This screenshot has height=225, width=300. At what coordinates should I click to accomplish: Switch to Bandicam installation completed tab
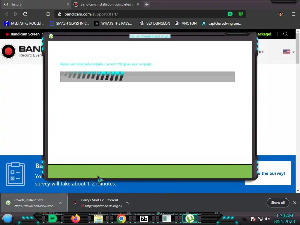click(x=106, y=4)
